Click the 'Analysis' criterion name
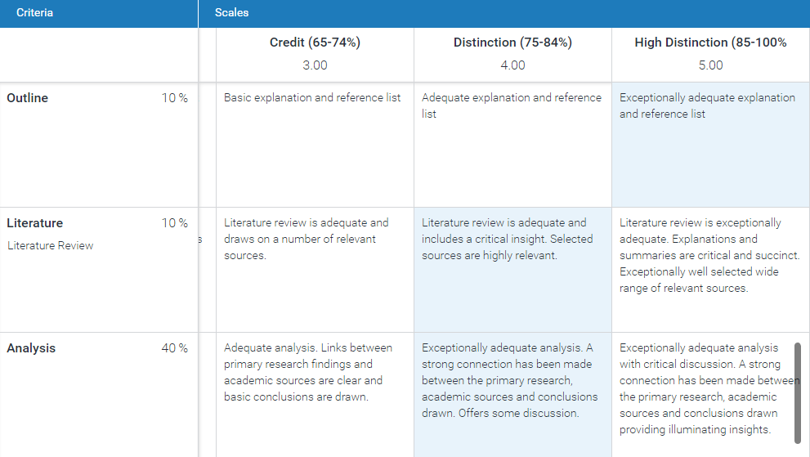The width and height of the screenshot is (810, 457). click(31, 348)
